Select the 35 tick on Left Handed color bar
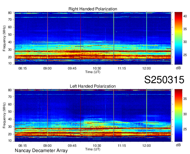190x154 pixels. pyautogui.click(x=185, y=99)
